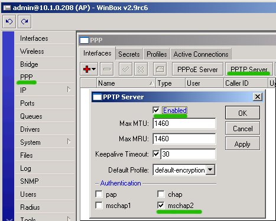The width and height of the screenshot is (276, 221).
Task: Open SNMP in the sidebar menu
Action: tap(45, 181)
